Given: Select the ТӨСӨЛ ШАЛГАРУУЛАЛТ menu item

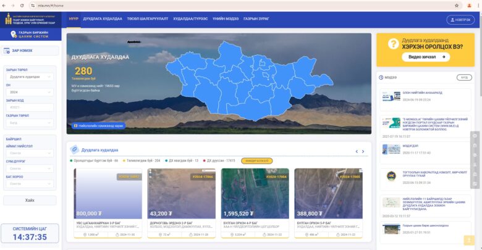Looking at the screenshot, I should tap(148, 19).
